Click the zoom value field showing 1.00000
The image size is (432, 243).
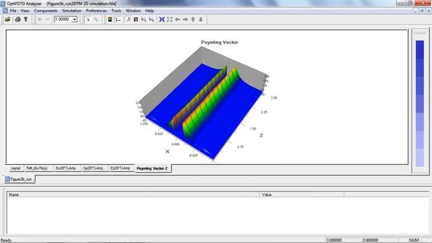[x=63, y=20]
